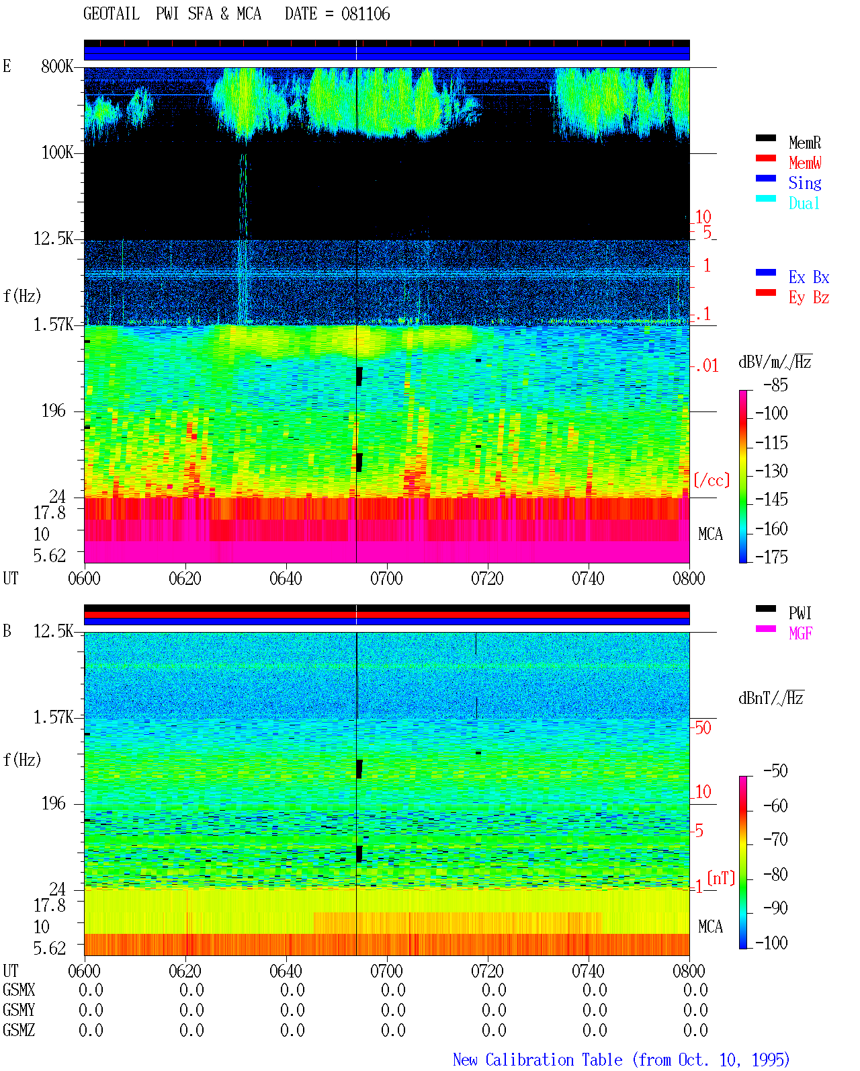Screen dimensions: 860x1071
Task: Click the dBV/m electric field color bar
Action: 742,476
